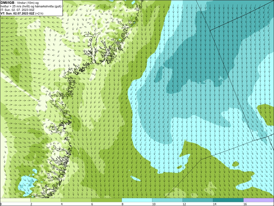
Task: Click the legend label '4'
Action: point(62,204)
